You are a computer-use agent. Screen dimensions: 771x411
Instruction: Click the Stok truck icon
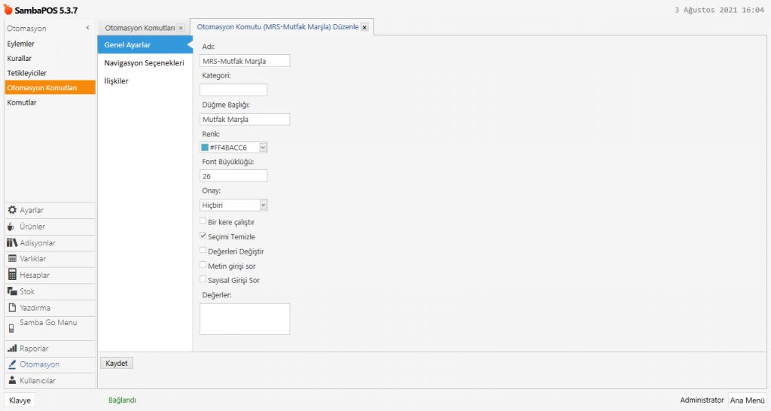coord(12,291)
